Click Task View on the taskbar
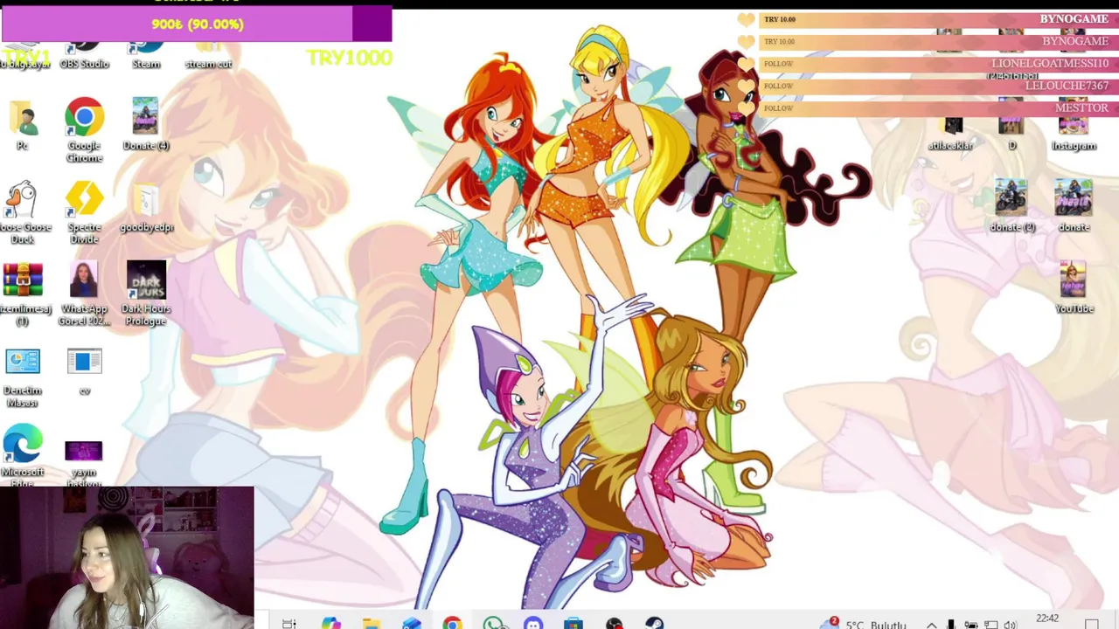Image resolution: width=1119 pixels, height=629 pixels. 289,623
